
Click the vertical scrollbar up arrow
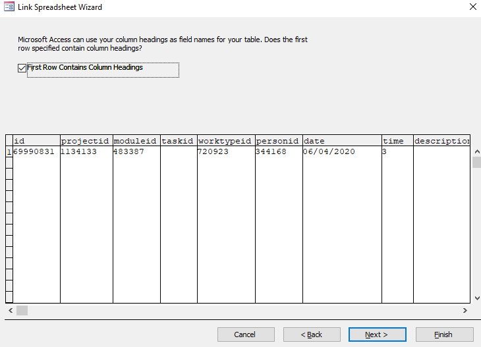tap(476, 151)
